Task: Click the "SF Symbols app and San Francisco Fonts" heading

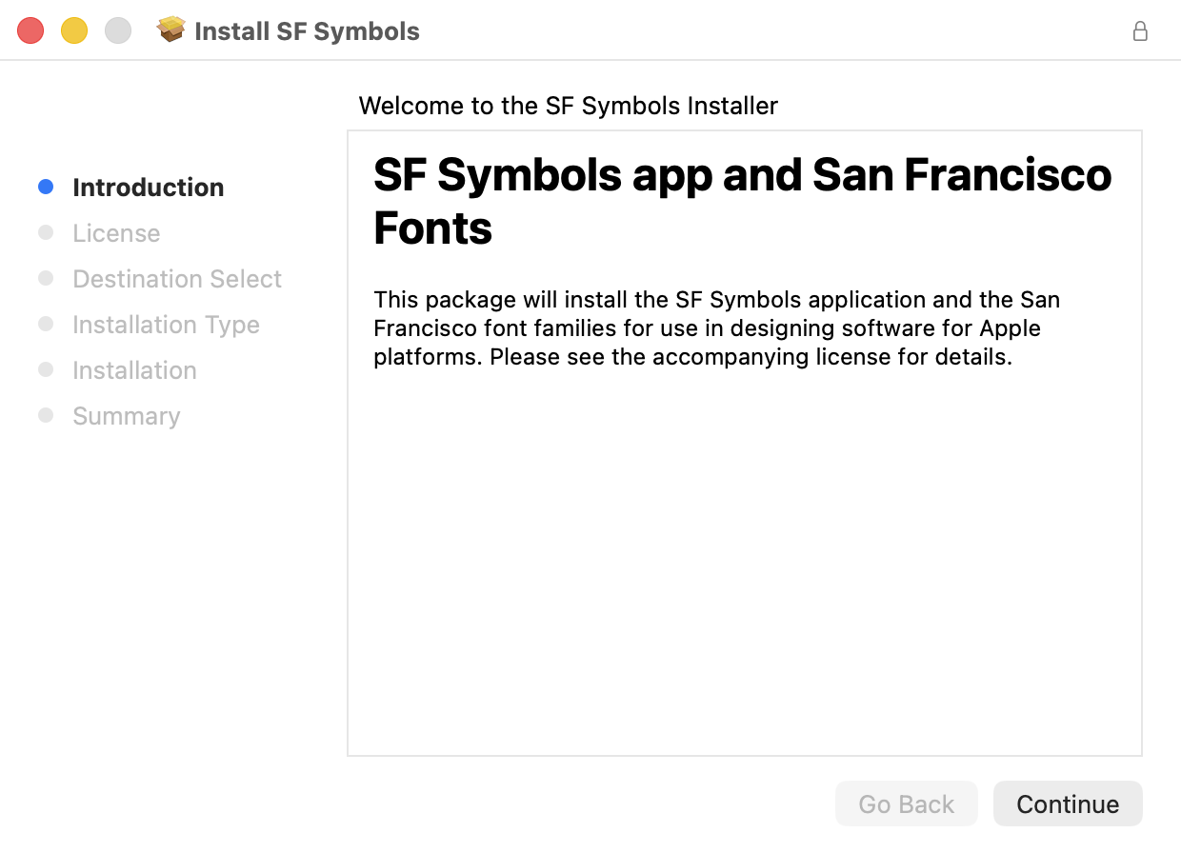Action: click(x=742, y=201)
